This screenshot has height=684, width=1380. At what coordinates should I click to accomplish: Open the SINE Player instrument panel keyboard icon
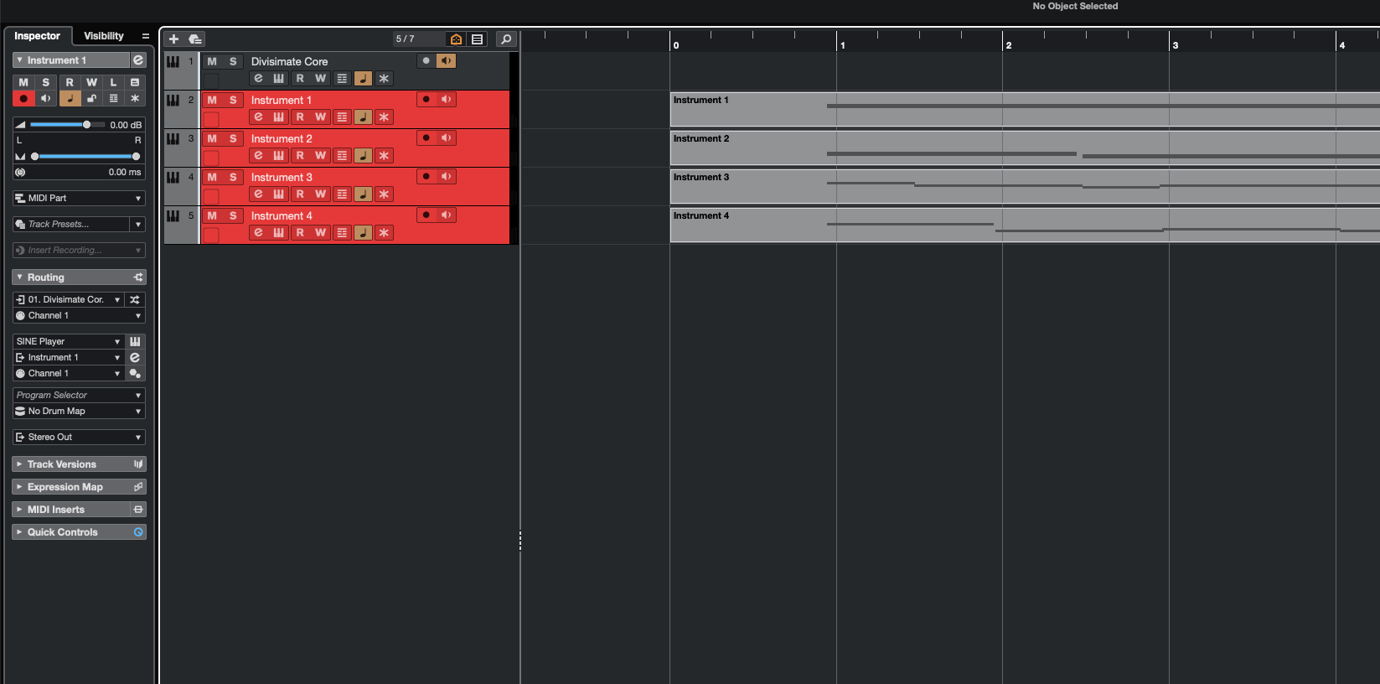(x=135, y=342)
